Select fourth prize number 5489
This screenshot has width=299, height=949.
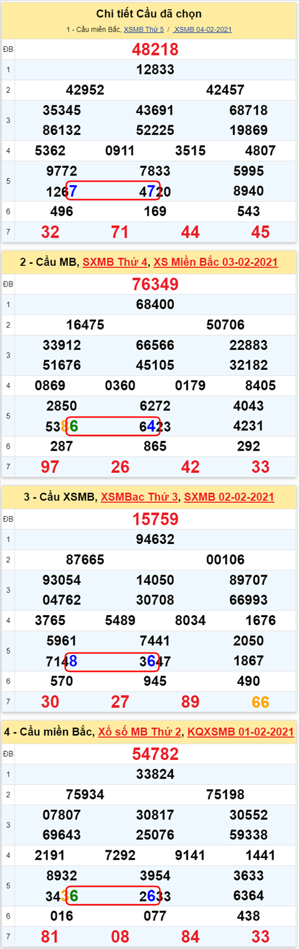pyautogui.click(x=120, y=620)
